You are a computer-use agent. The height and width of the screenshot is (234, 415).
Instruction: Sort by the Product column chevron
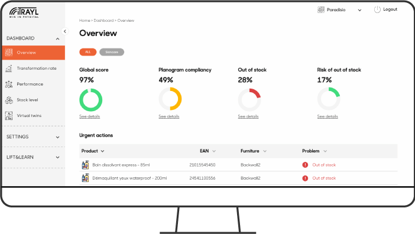point(102,151)
